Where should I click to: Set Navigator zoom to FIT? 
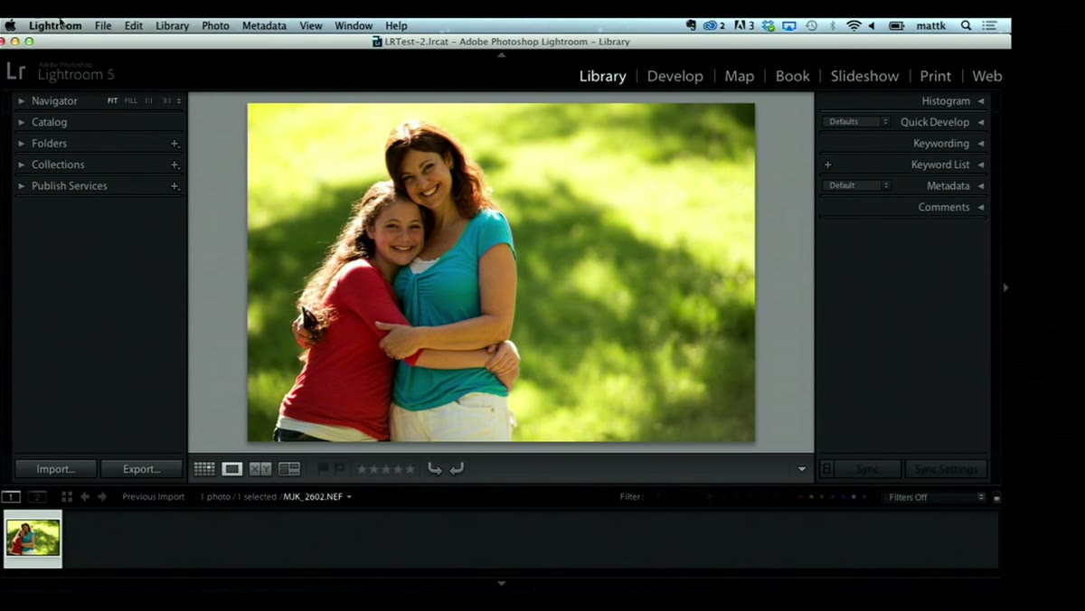pyautogui.click(x=112, y=101)
